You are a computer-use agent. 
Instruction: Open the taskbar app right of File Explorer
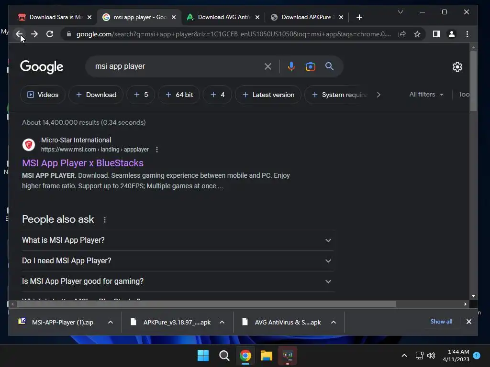pos(288,356)
